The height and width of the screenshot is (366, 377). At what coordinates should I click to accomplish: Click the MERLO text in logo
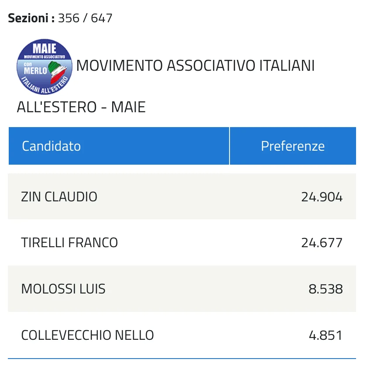click(35, 70)
